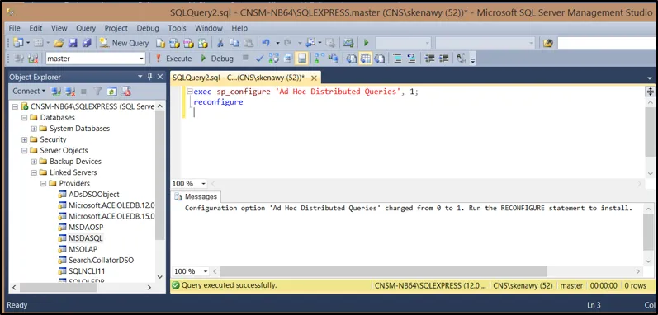
Task: Open the Undo history dropdown arrow
Action: 277,43
